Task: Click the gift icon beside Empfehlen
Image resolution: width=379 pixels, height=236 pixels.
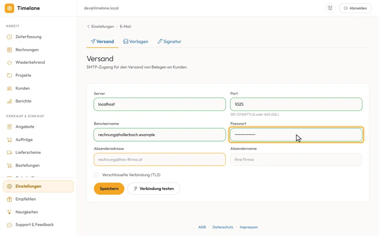Action: [x=9, y=199]
